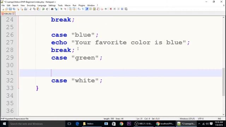The width and height of the screenshot is (226, 127).
Task: Launch Microsoft Edge from the taskbar
Action: tap(77, 124)
